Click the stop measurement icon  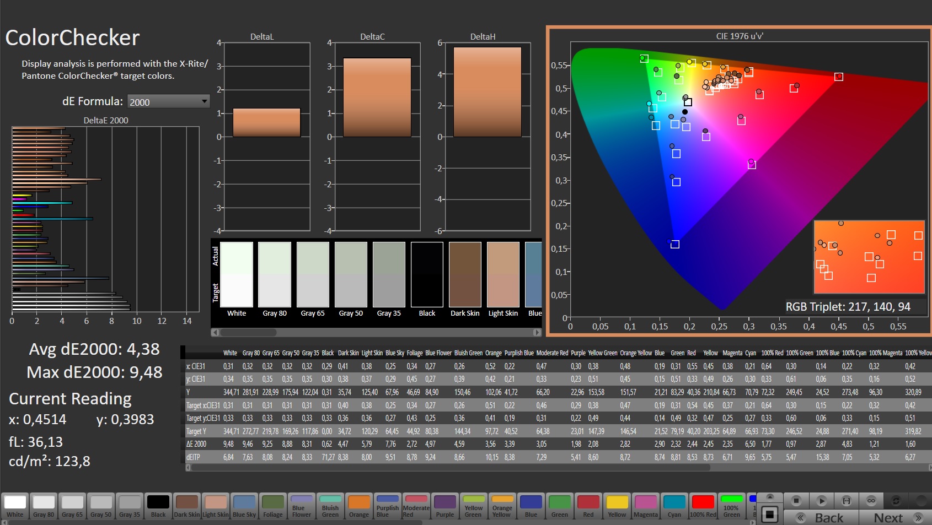coord(796,501)
